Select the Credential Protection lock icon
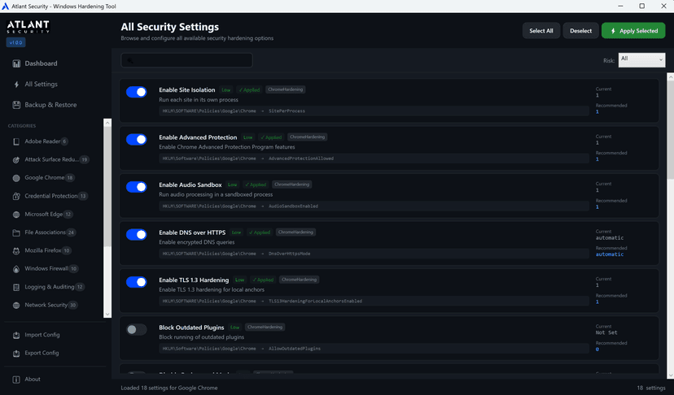This screenshot has height=395, width=674. (x=16, y=196)
